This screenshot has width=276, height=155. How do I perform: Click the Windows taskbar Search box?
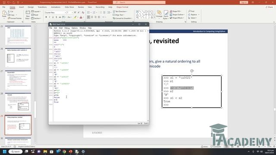click(x=16, y=152)
